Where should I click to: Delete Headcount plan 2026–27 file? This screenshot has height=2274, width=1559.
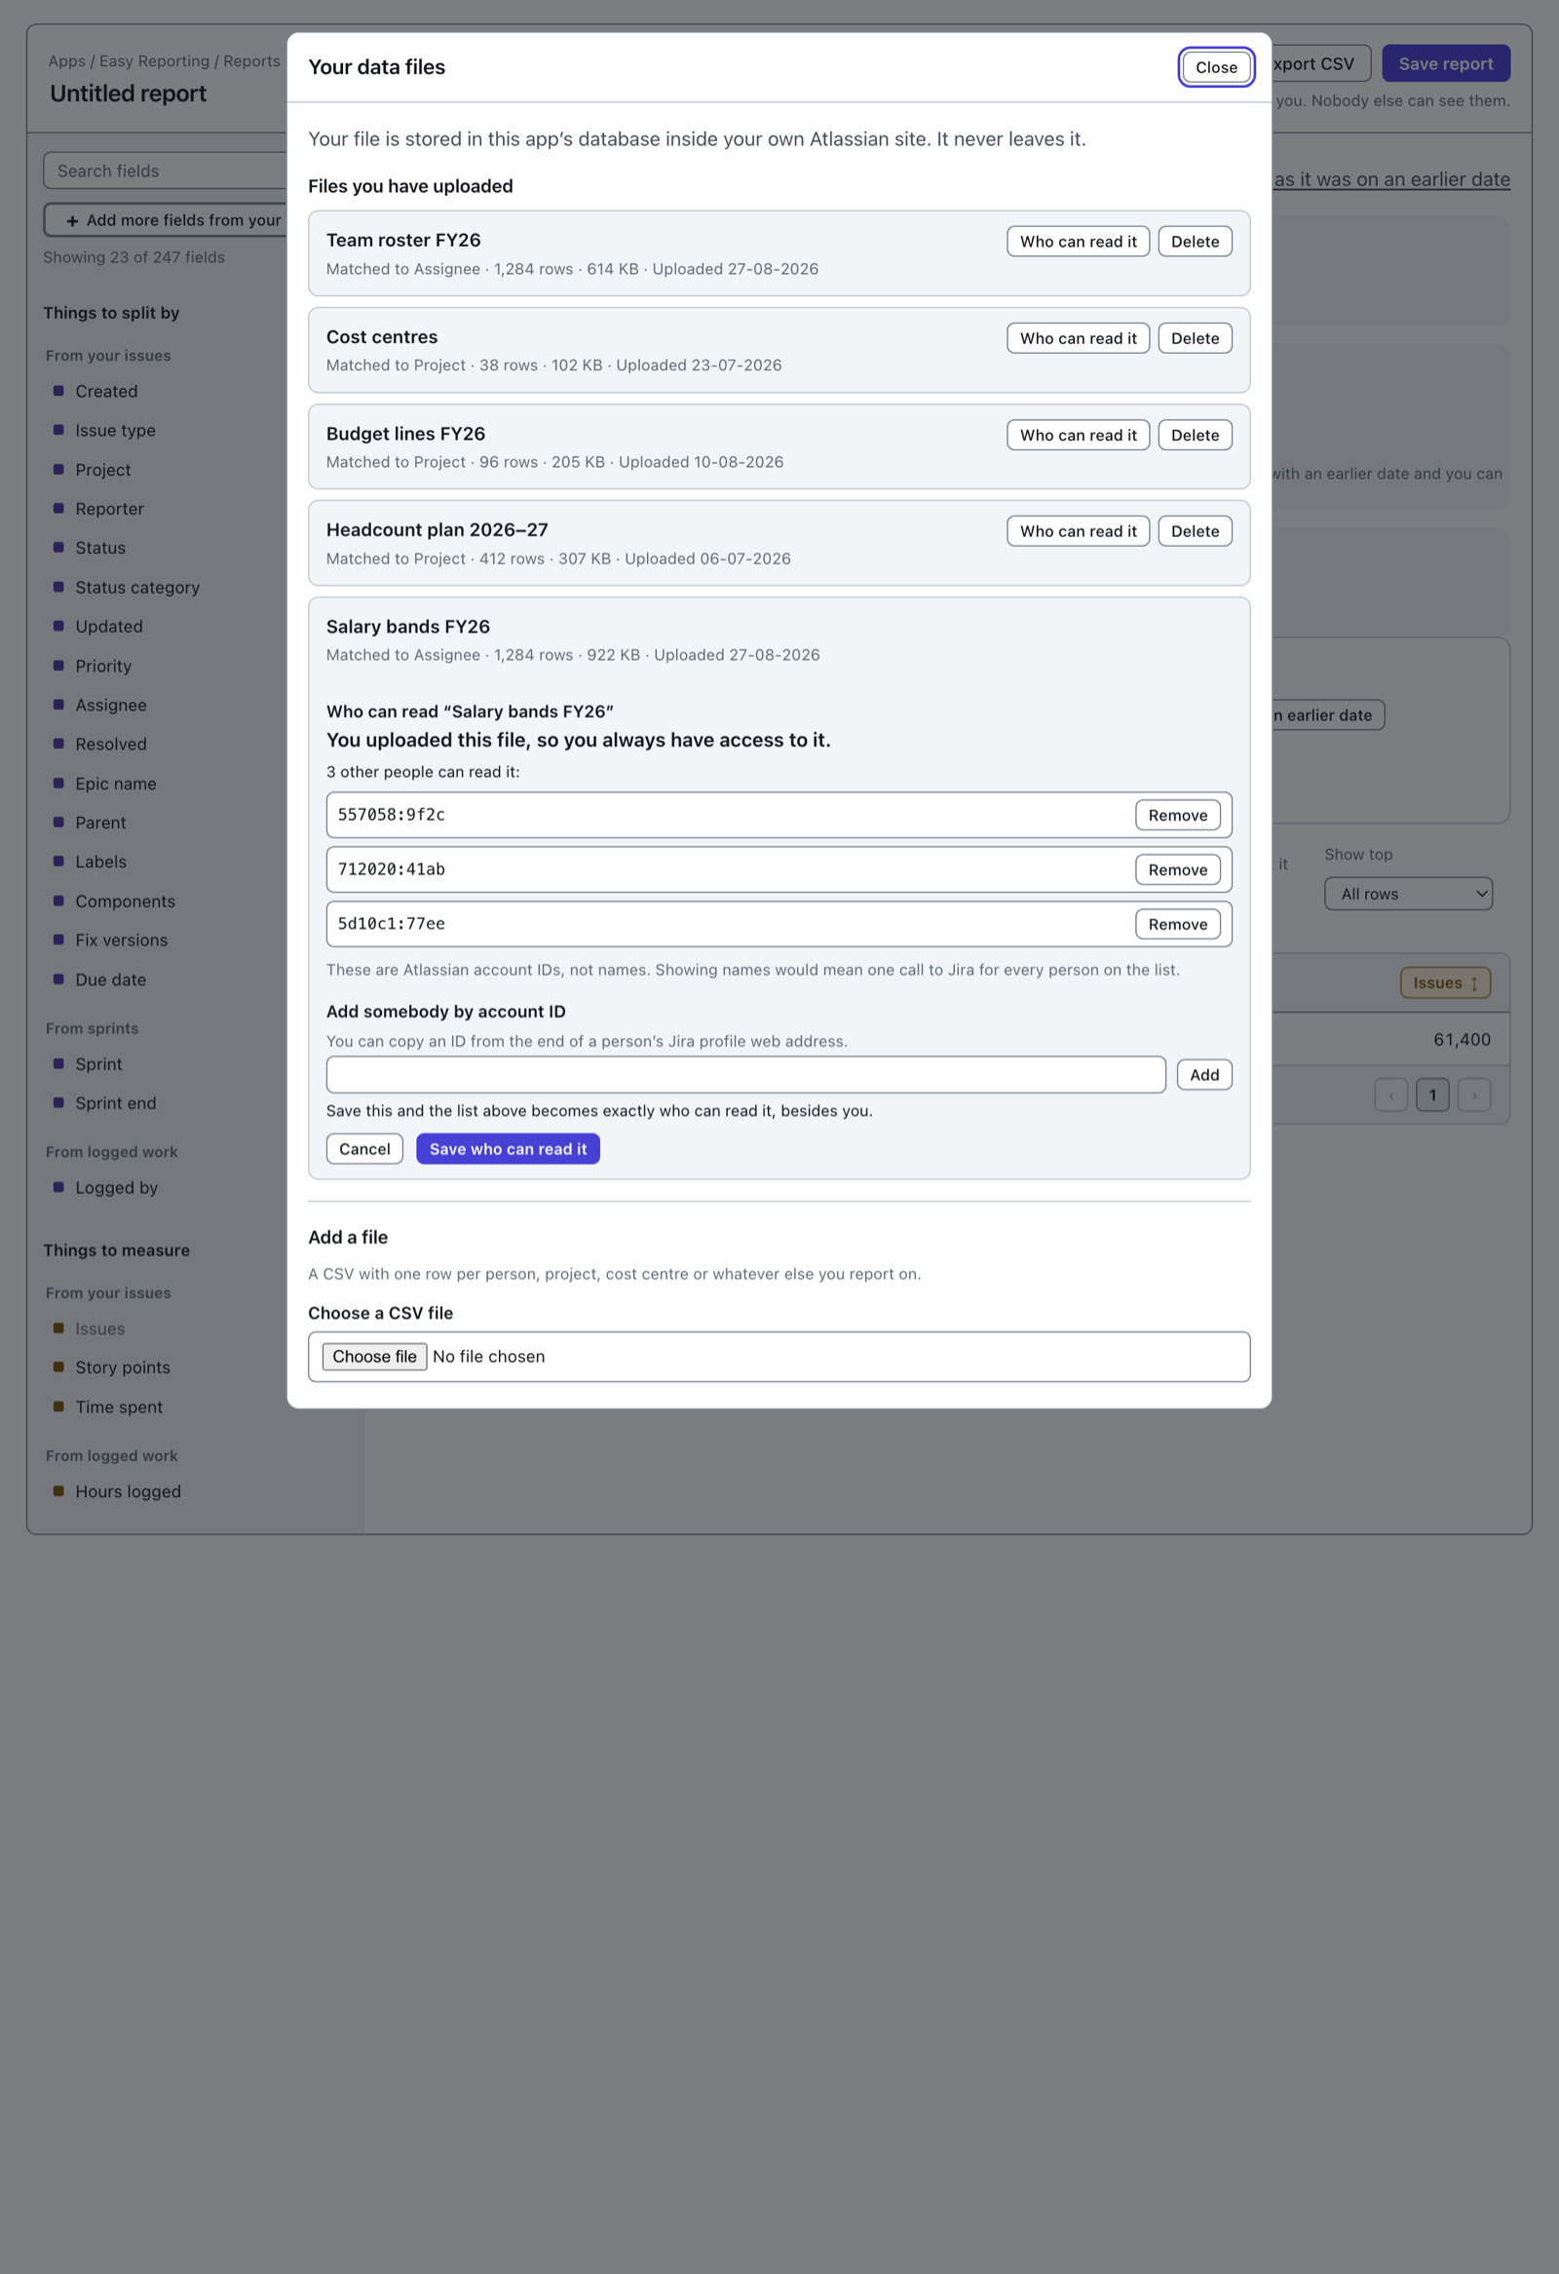pos(1195,531)
